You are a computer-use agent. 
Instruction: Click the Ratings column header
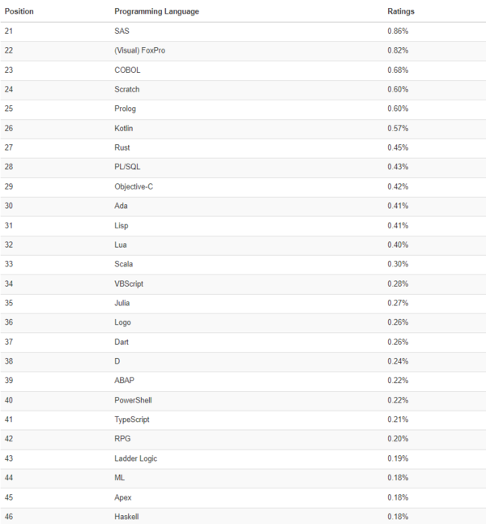(x=401, y=11)
